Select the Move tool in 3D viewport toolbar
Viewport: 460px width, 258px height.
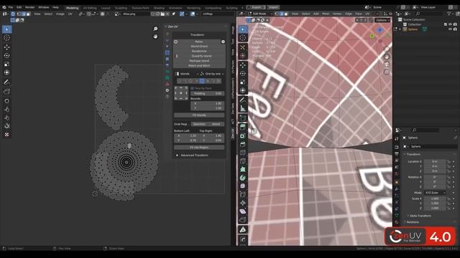click(x=243, y=65)
